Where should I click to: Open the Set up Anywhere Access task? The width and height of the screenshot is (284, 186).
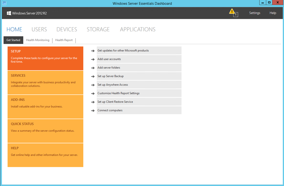(x=139, y=85)
